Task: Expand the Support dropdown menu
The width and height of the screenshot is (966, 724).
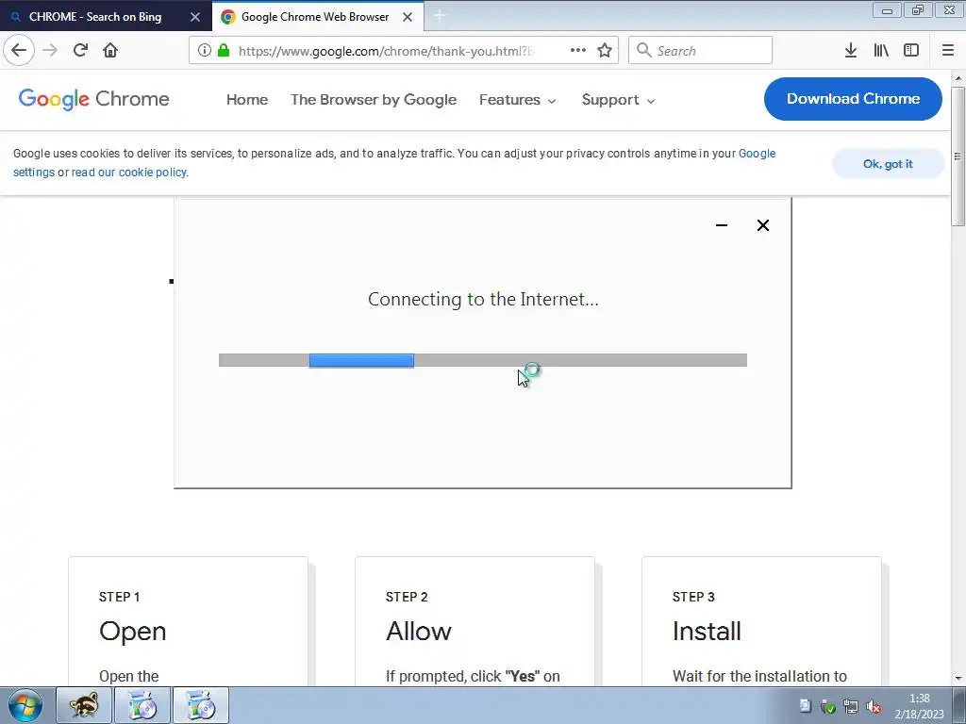Action: (x=618, y=100)
